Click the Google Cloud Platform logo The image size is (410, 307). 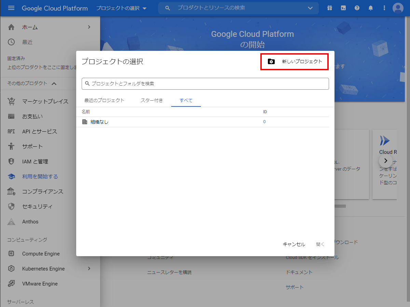click(55, 8)
